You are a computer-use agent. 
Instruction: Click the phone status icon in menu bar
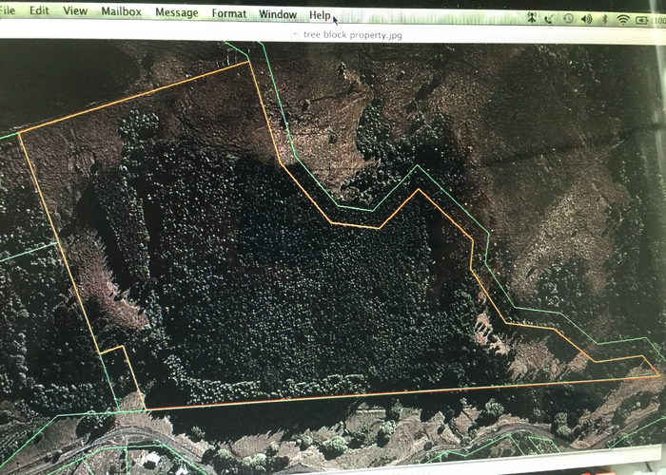[550, 18]
